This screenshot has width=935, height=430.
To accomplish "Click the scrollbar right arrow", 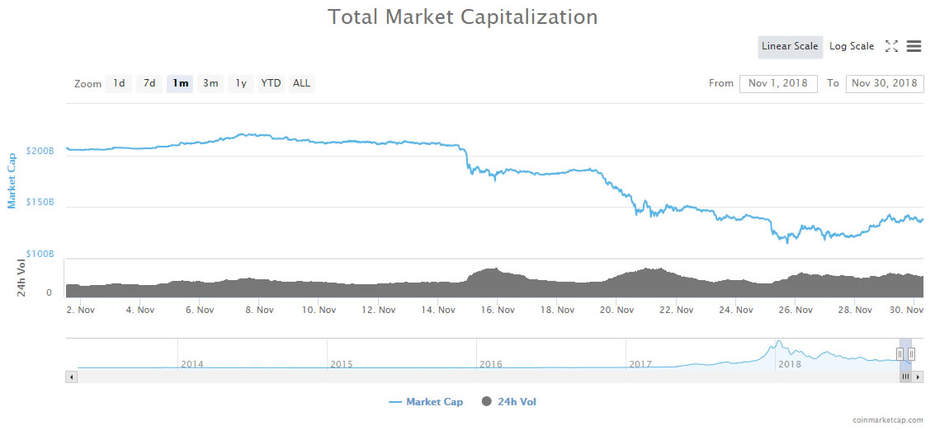I will [x=918, y=377].
